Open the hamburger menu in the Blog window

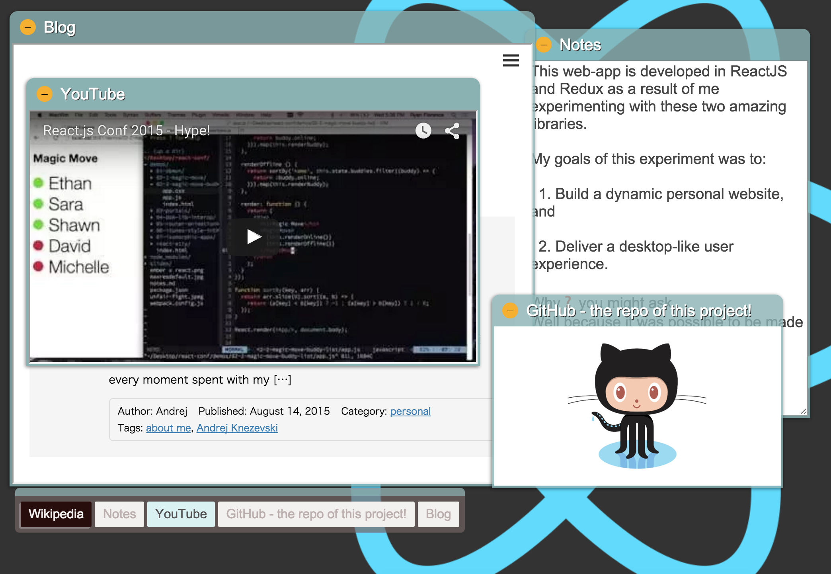[x=511, y=61]
